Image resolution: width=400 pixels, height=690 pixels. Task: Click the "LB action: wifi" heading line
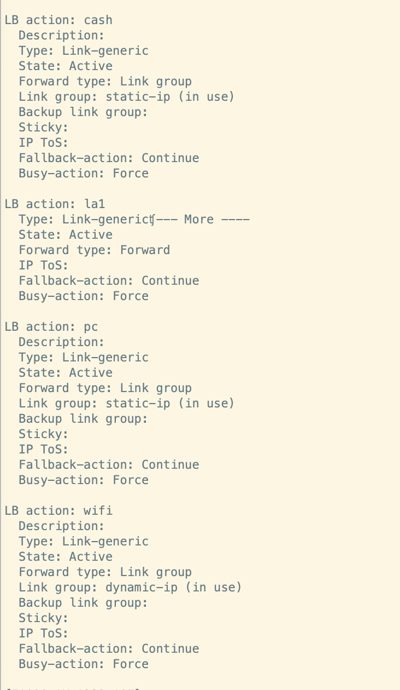coord(58,511)
